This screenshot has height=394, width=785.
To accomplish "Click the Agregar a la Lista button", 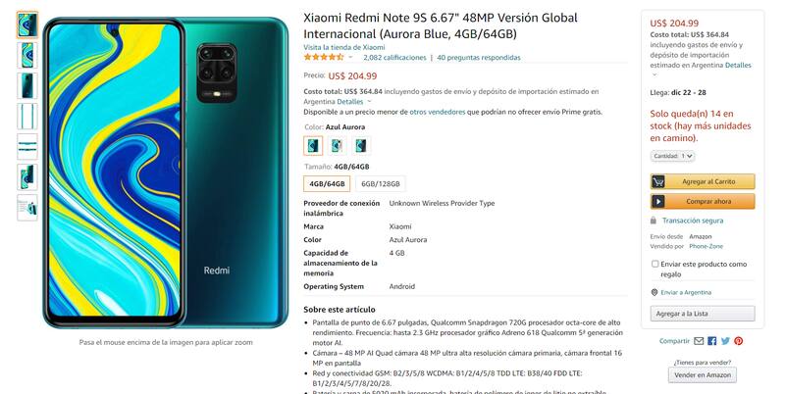I will 703,314.
